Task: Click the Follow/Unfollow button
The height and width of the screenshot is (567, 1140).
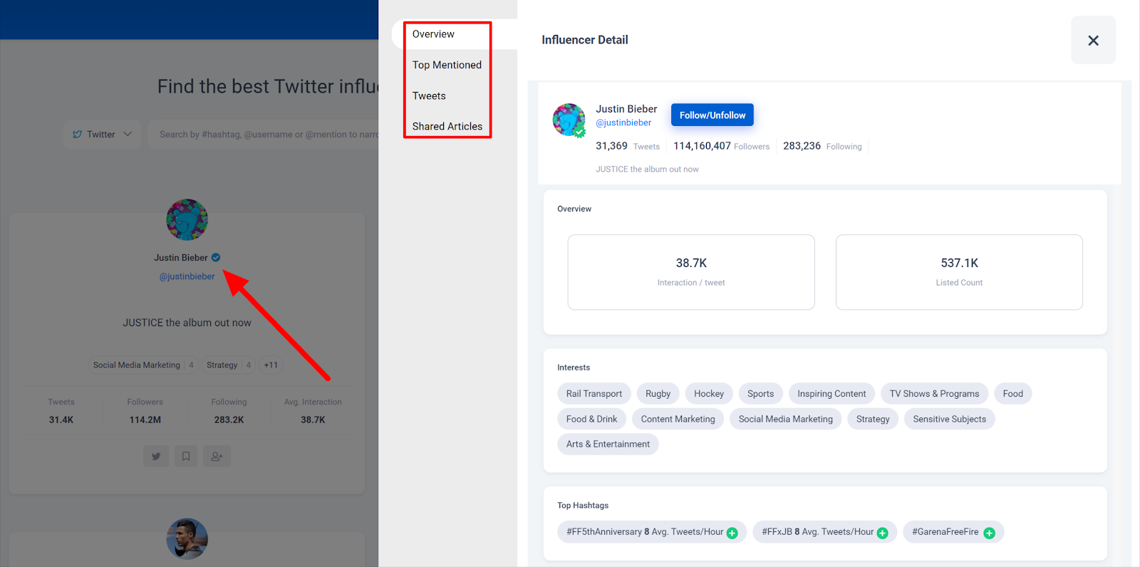Action: coord(712,115)
